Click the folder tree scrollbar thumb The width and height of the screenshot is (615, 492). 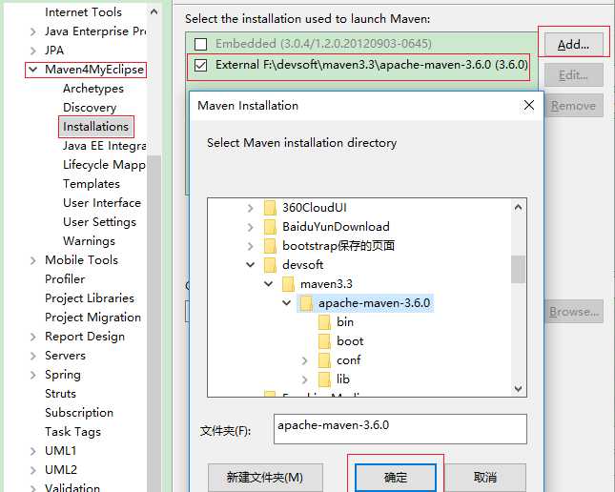pos(518,269)
